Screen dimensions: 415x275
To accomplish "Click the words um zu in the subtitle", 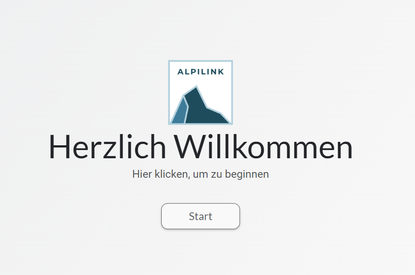I will pos(208,174).
